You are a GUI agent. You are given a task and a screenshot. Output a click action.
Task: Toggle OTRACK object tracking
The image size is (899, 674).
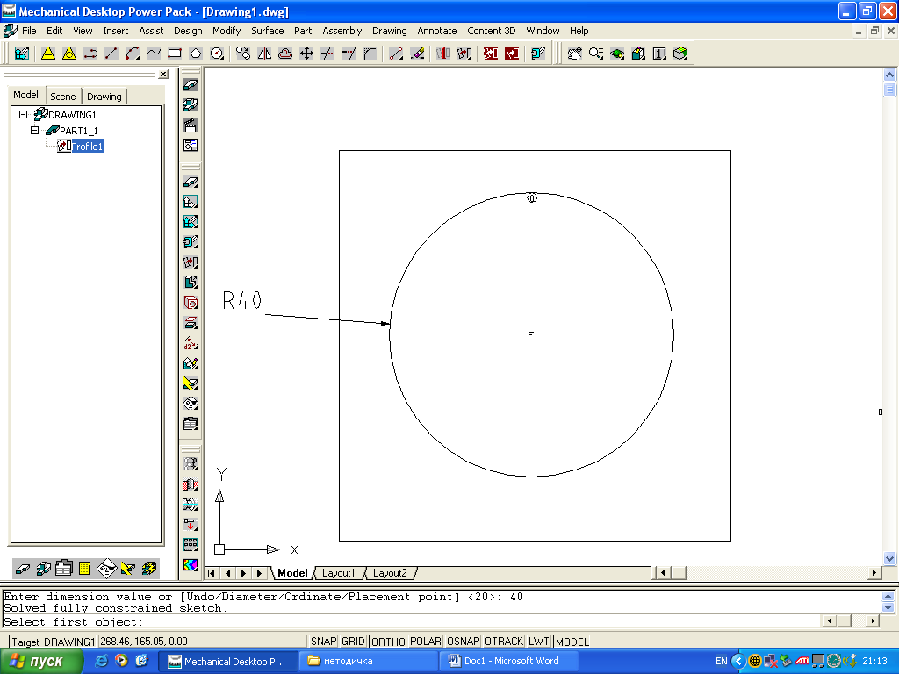(x=504, y=642)
